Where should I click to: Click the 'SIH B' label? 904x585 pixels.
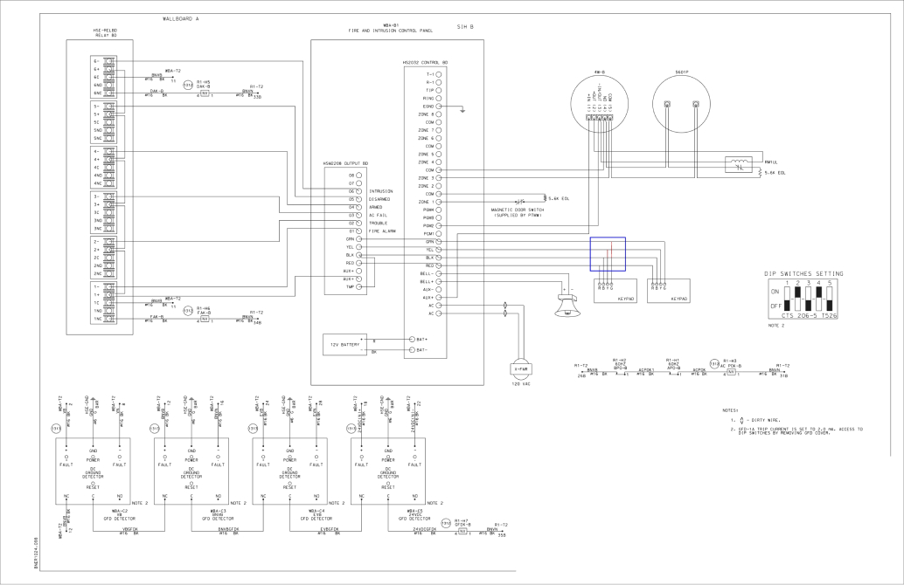tap(465, 26)
